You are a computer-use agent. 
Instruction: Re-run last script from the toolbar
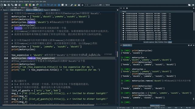click(37, 5)
